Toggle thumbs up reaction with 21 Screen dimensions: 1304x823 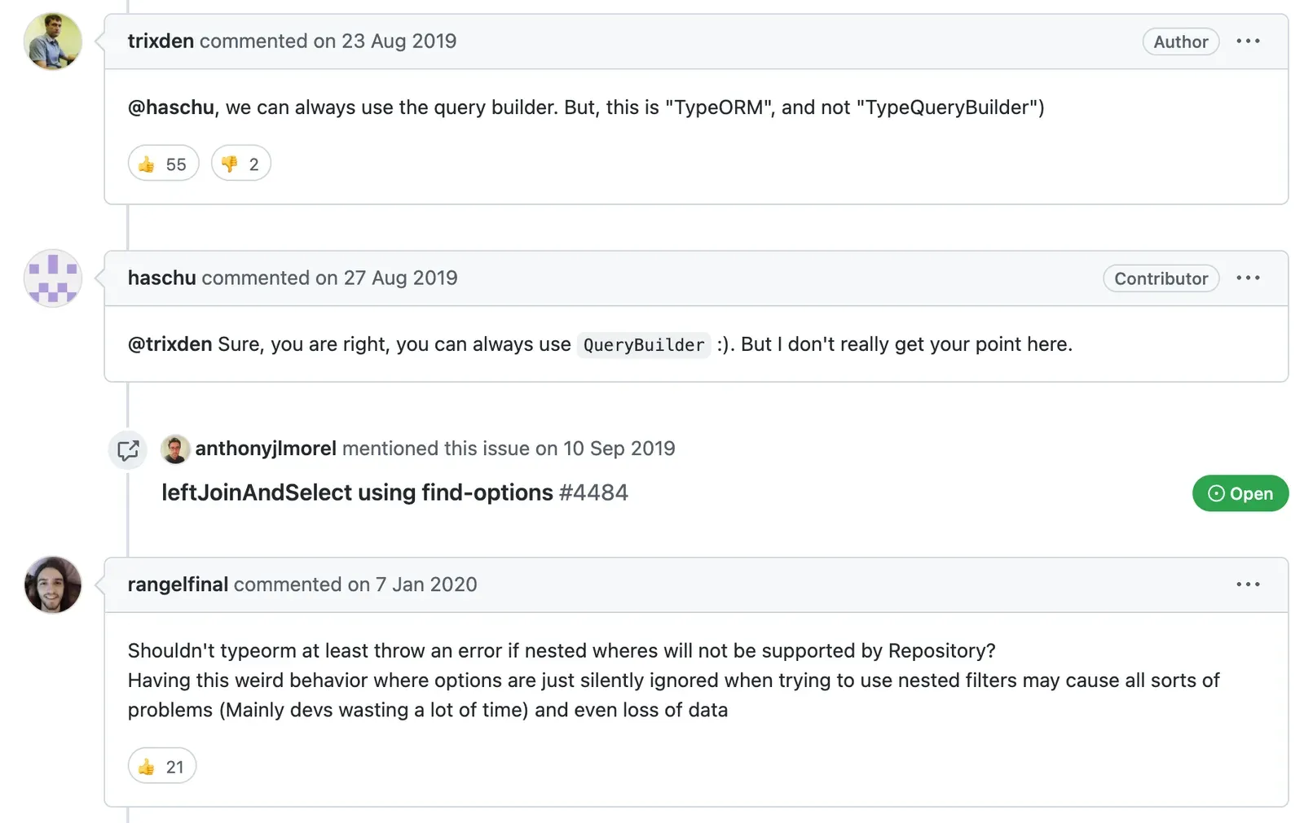coord(161,766)
